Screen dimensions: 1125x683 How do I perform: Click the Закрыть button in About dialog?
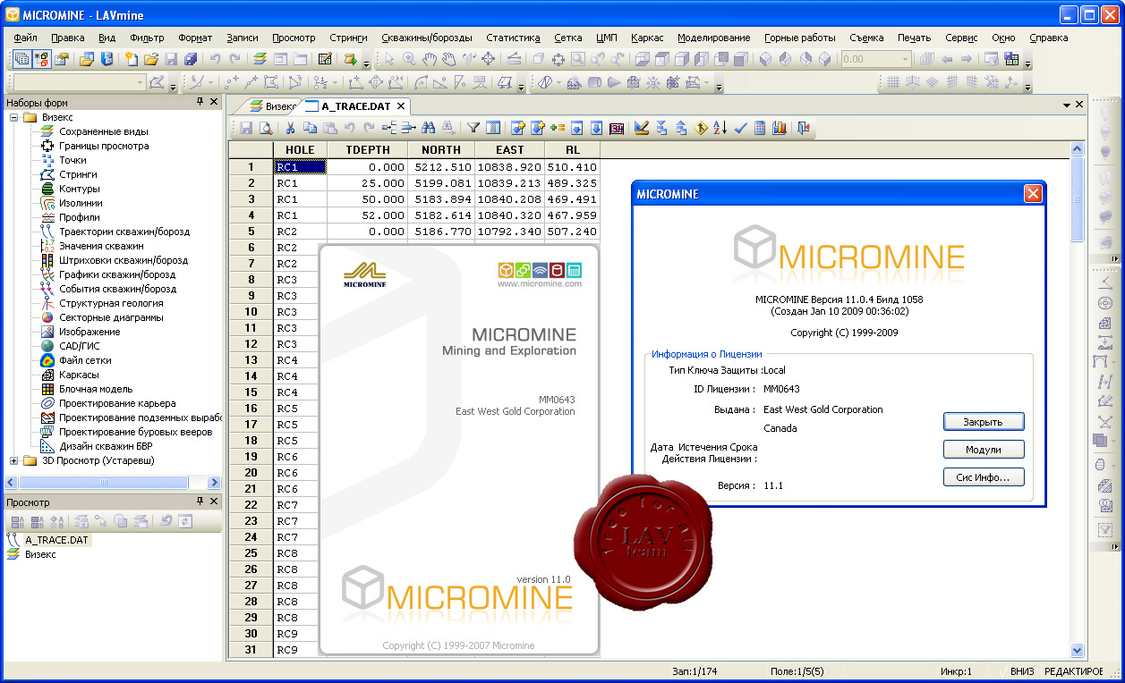coord(984,422)
